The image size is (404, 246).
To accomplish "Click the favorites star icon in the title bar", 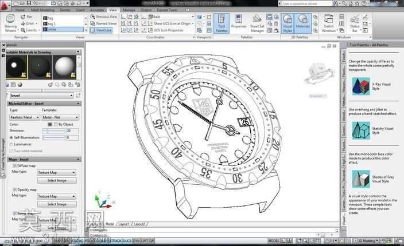I will (357, 3).
